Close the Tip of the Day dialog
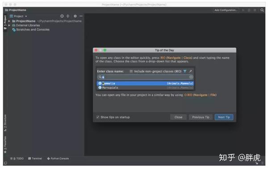268x169 pixels. click(x=178, y=117)
